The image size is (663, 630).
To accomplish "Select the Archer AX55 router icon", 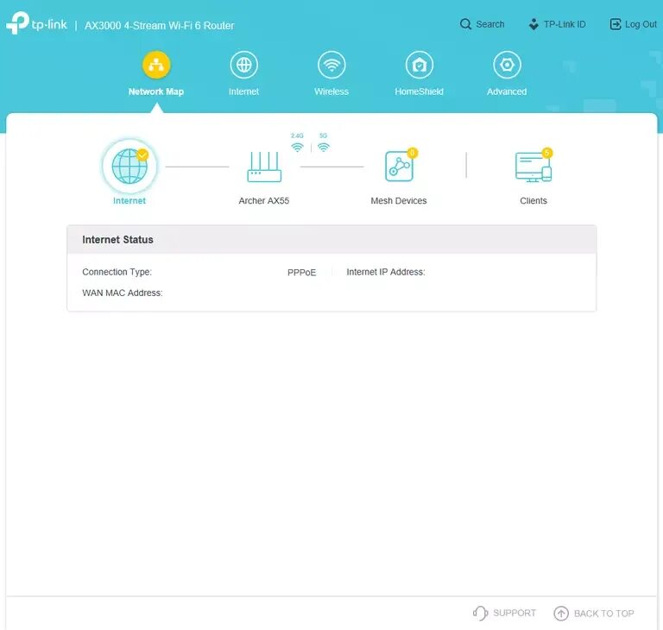I will (264, 167).
